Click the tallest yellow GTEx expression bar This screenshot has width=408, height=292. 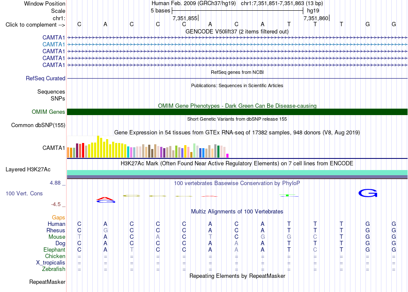coord(98,146)
